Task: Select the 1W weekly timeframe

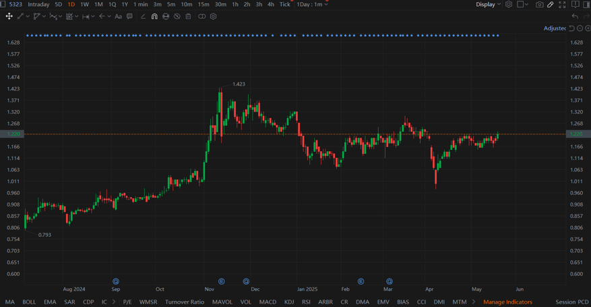Action: click(84, 4)
